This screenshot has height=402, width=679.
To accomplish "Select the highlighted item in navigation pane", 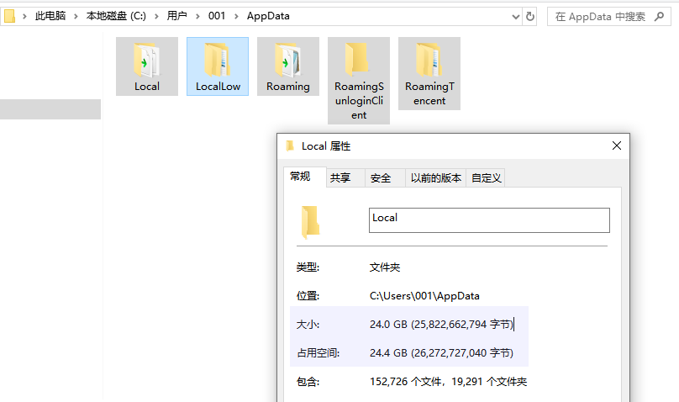I will [50, 109].
